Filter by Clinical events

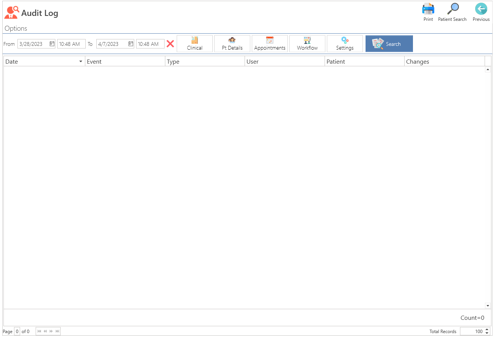[195, 44]
